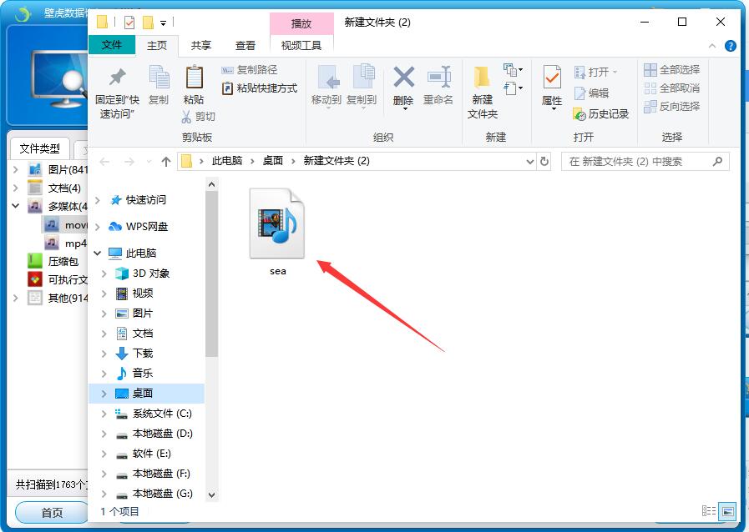Click the red Delete X icon
Viewport: 749px width, 532px height.
pos(403,78)
